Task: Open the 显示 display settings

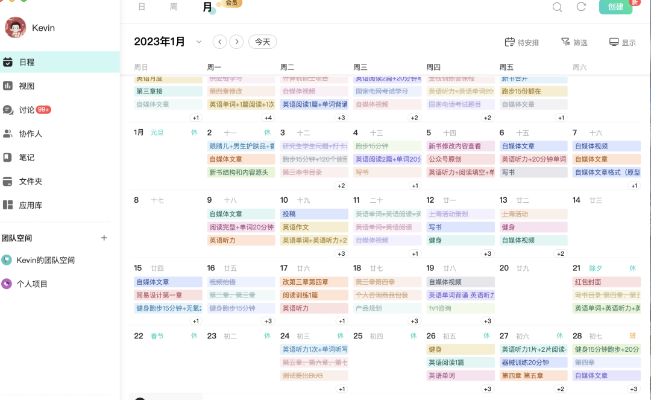Action: coord(622,42)
